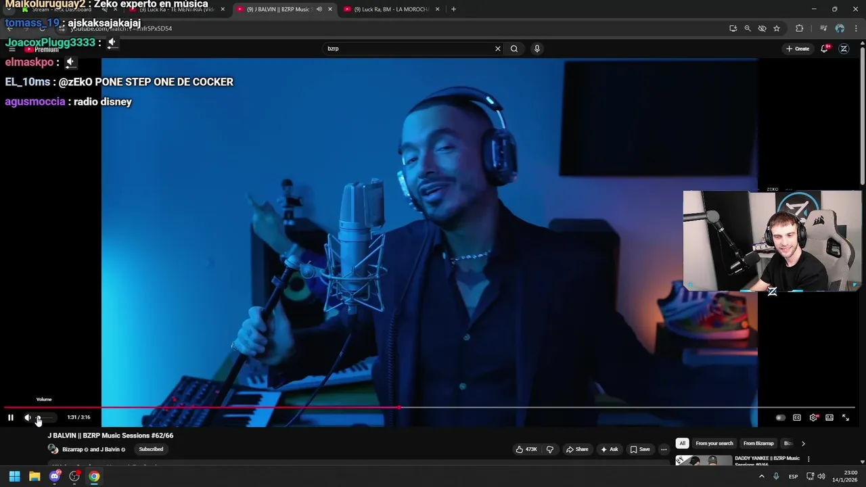This screenshot has height=487, width=866.
Task: Toggle closed captions (CC) button
Action: coord(797,418)
